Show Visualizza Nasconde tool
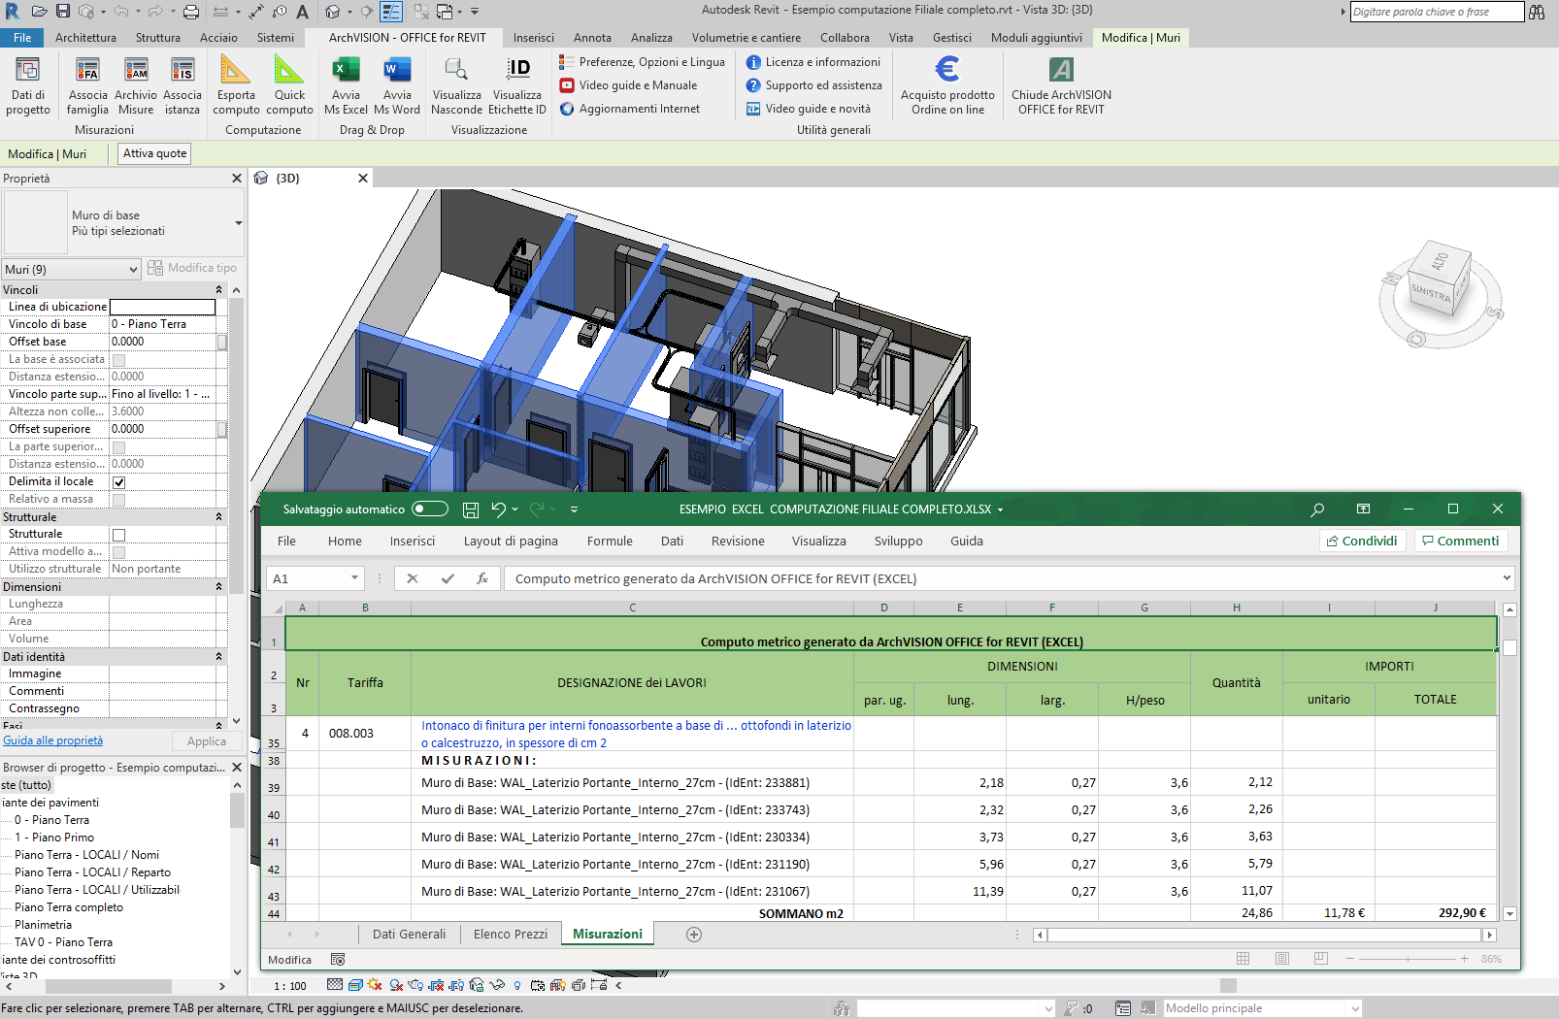1559x1019 pixels. tap(456, 85)
